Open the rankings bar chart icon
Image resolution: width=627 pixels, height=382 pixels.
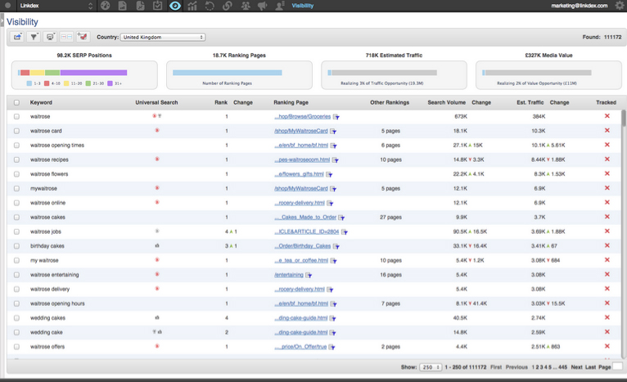192,6
